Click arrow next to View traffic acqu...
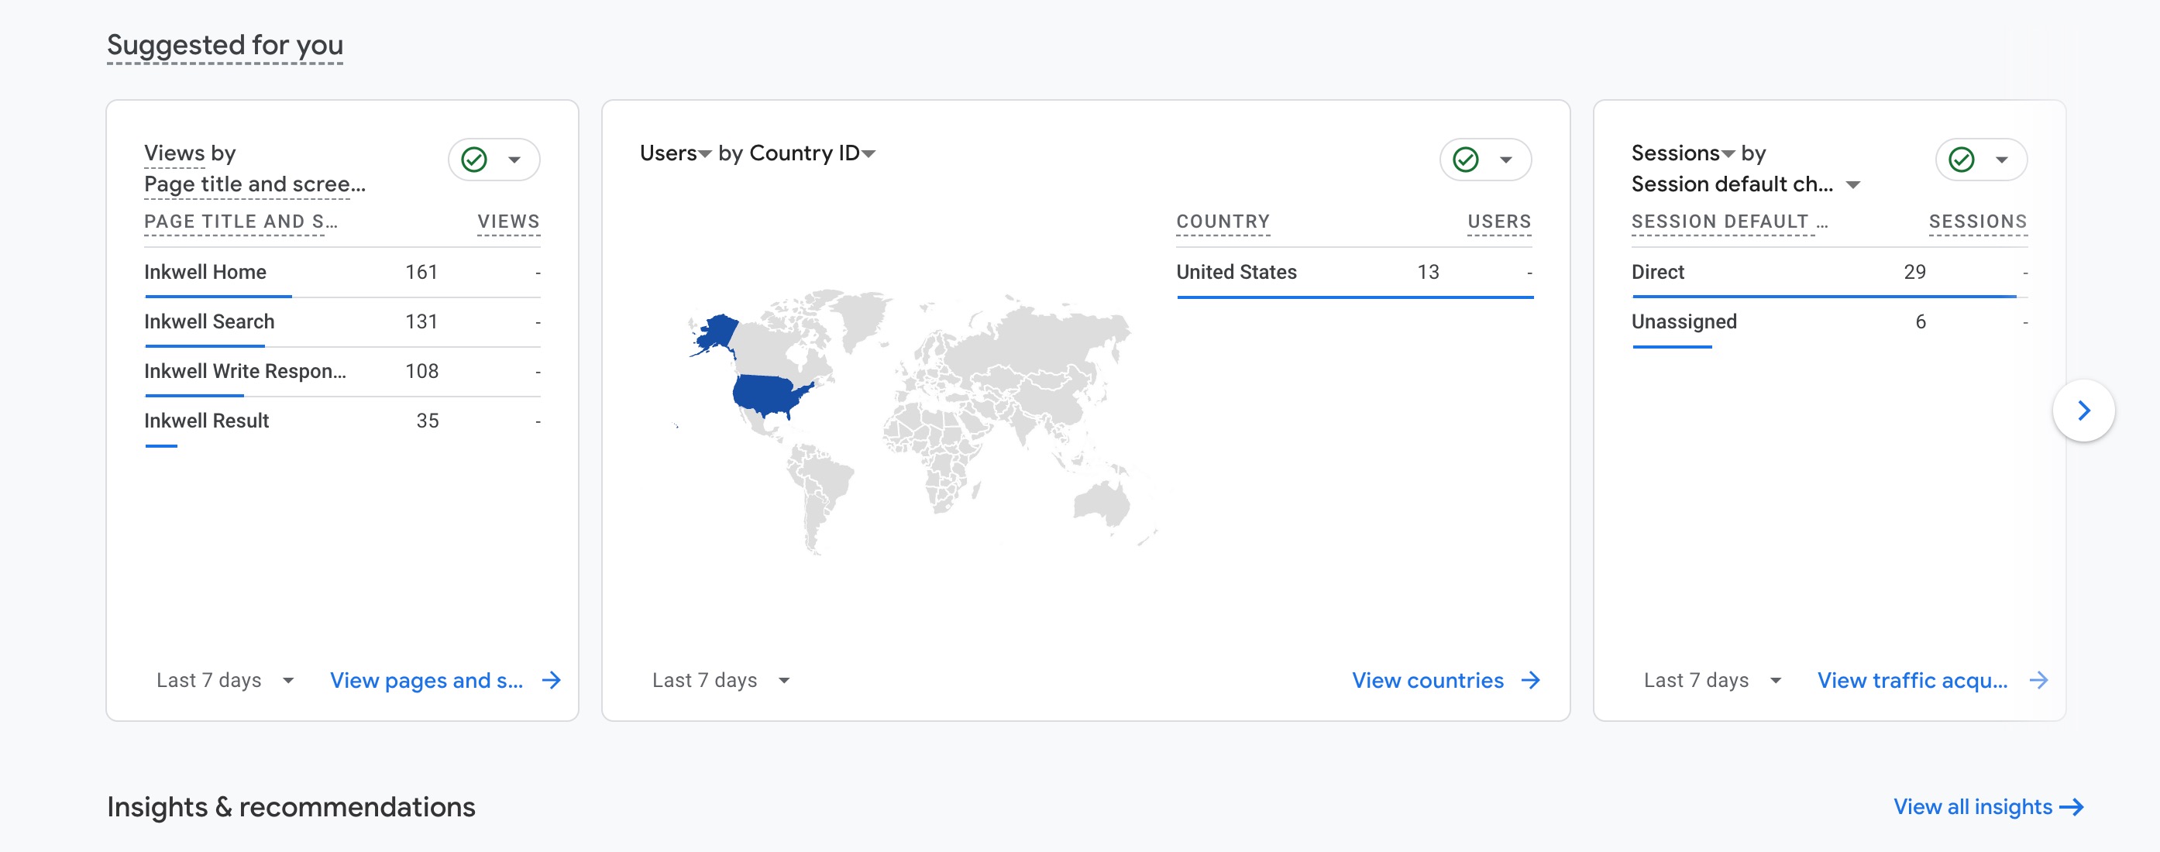 [x=2038, y=680]
